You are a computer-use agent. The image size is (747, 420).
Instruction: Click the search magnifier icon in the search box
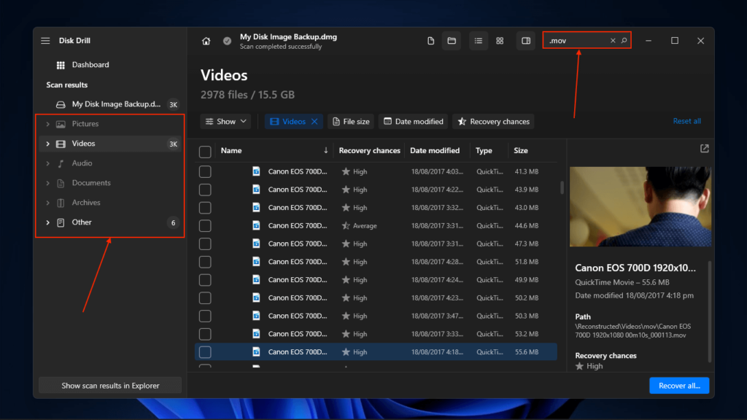tap(624, 40)
